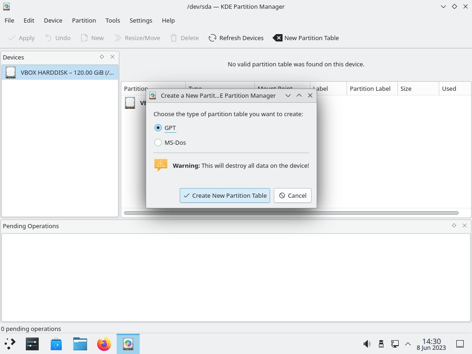Minimize the Create New Partition dialog
The image size is (472, 354).
[288, 95]
